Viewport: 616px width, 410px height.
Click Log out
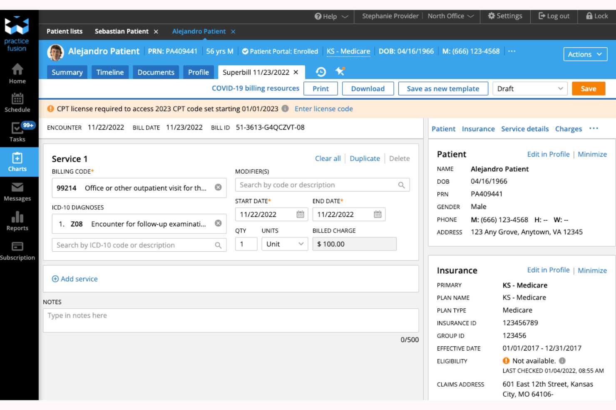(x=554, y=16)
